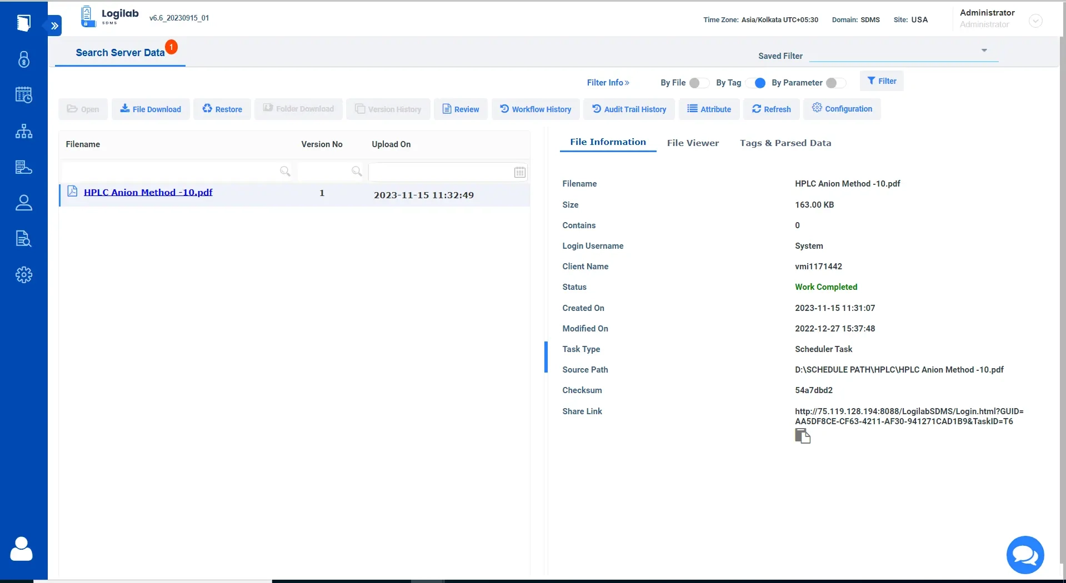The height and width of the screenshot is (583, 1066).
Task: Open the hierarchy tree sidebar icon
Action: [x=24, y=131]
